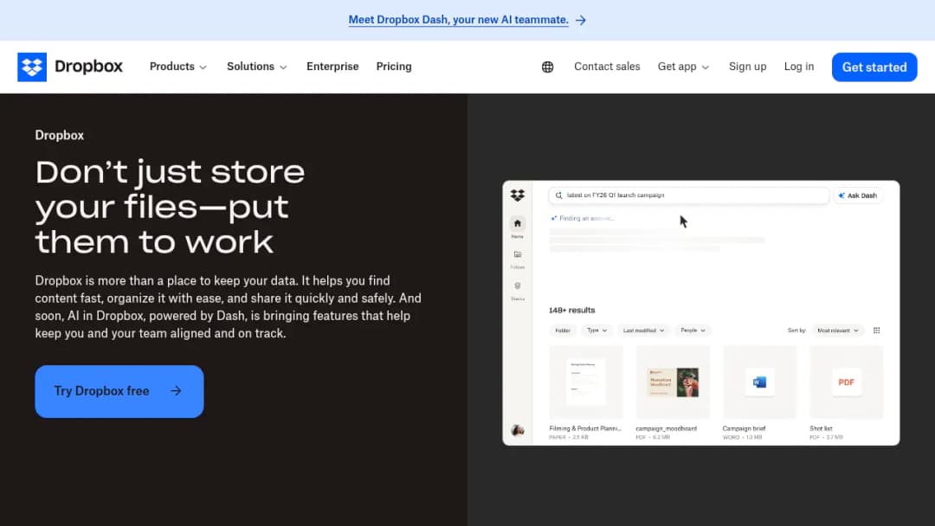Click the Folder filter chip
Image resolution: width=935 pixels, height=526 pixels.
click(563, 330)
